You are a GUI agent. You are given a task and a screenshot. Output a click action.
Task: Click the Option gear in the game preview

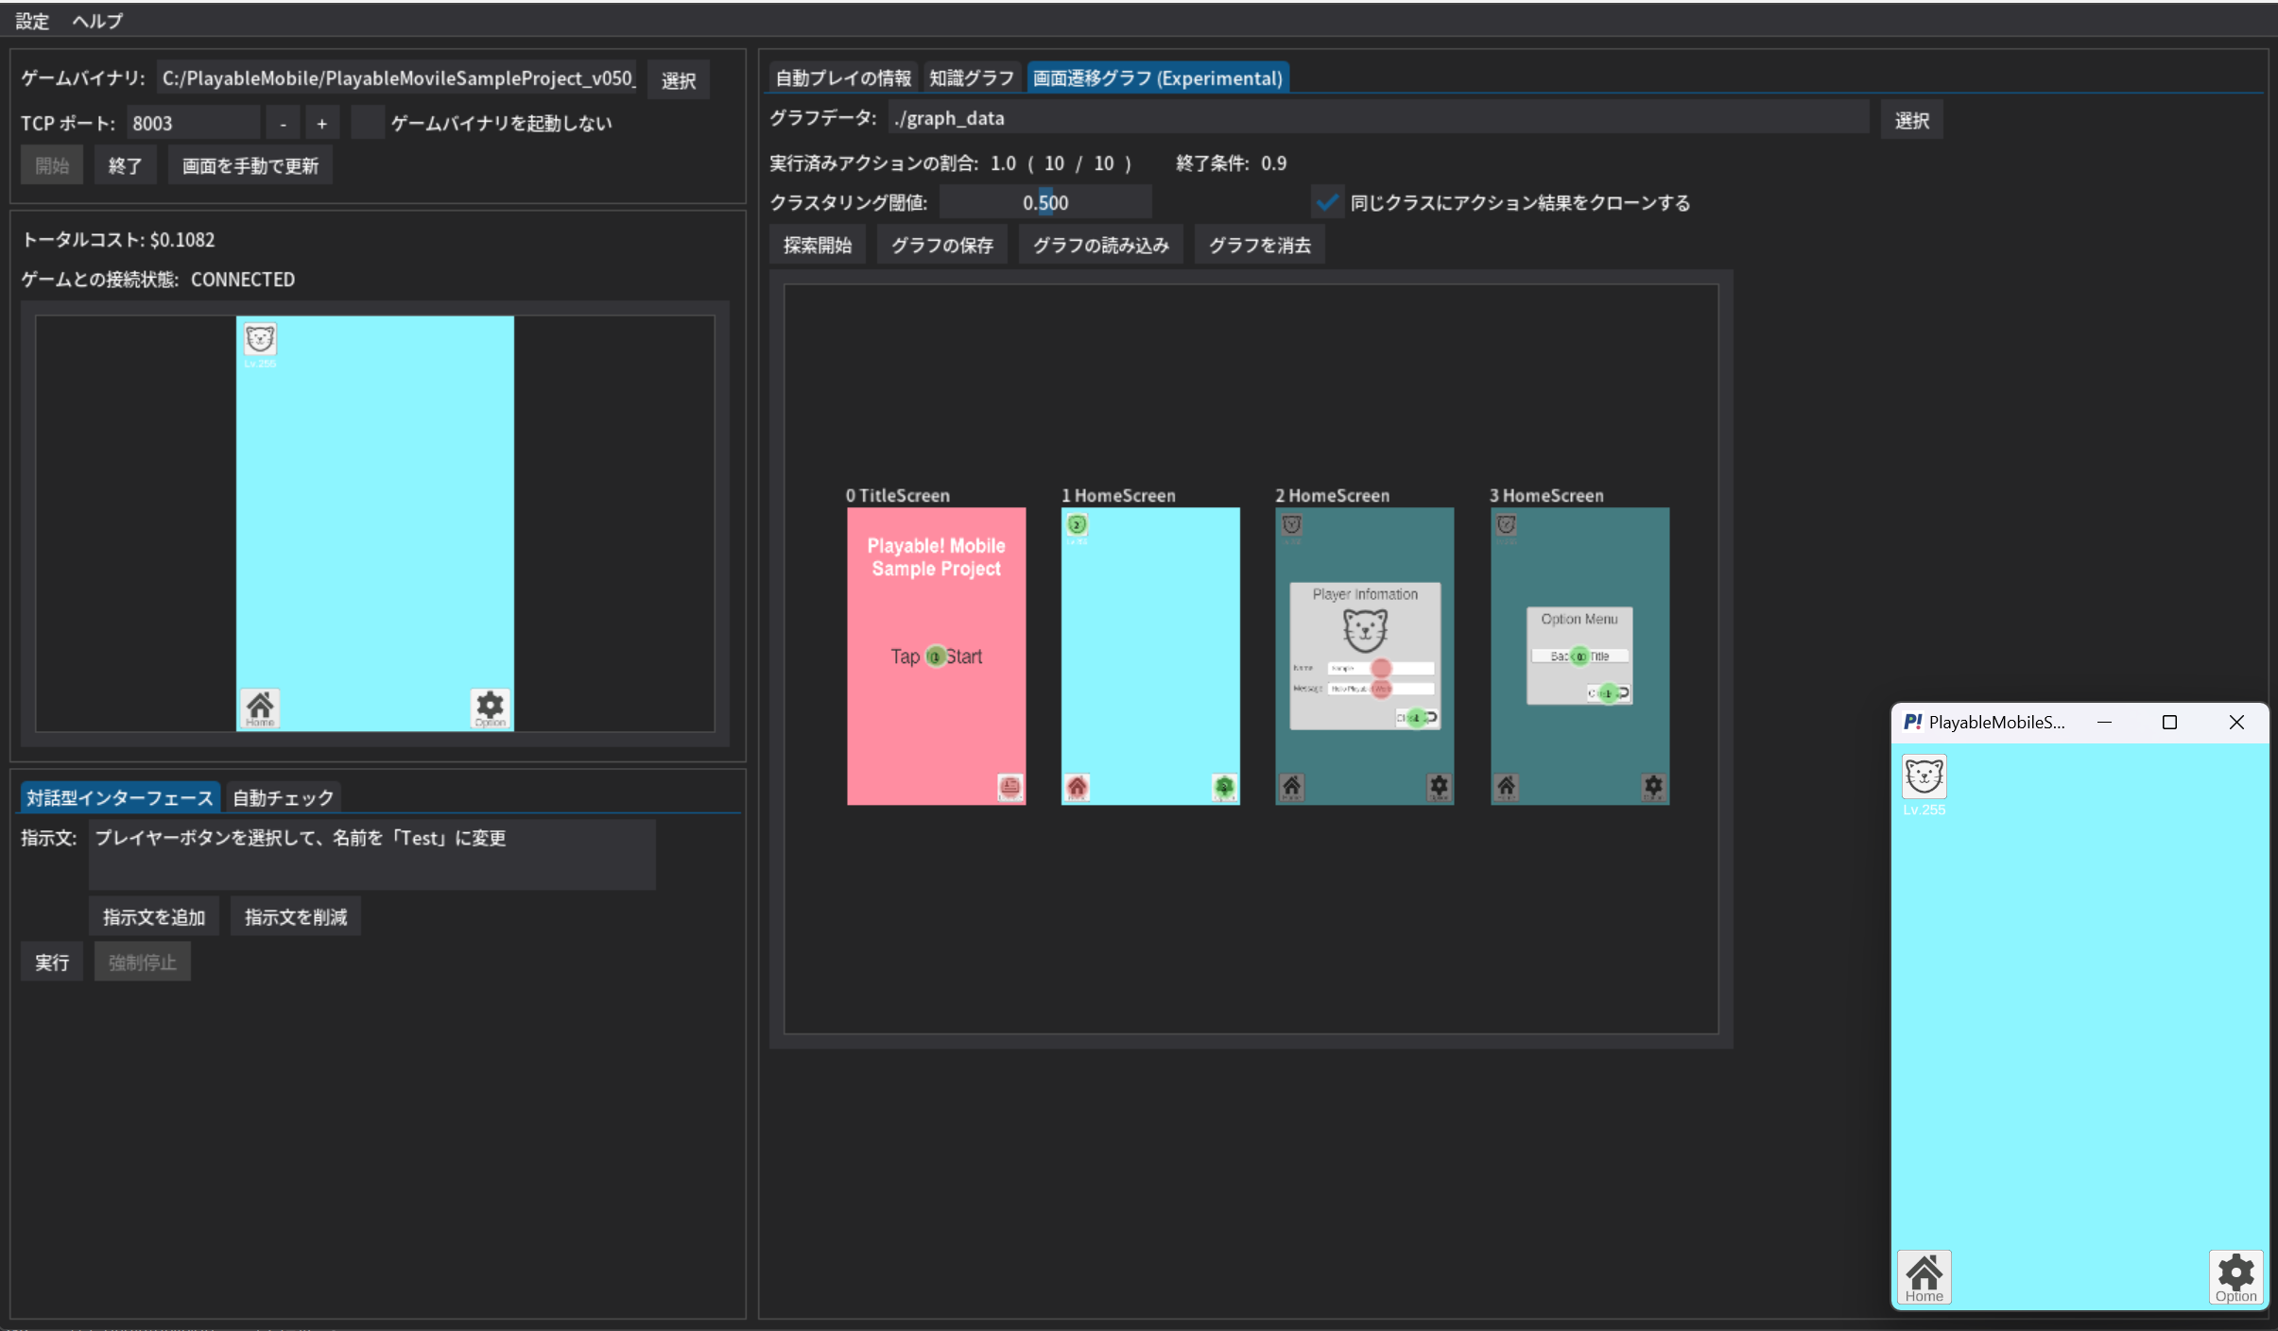pyautogui.click(x=490, y=708)
